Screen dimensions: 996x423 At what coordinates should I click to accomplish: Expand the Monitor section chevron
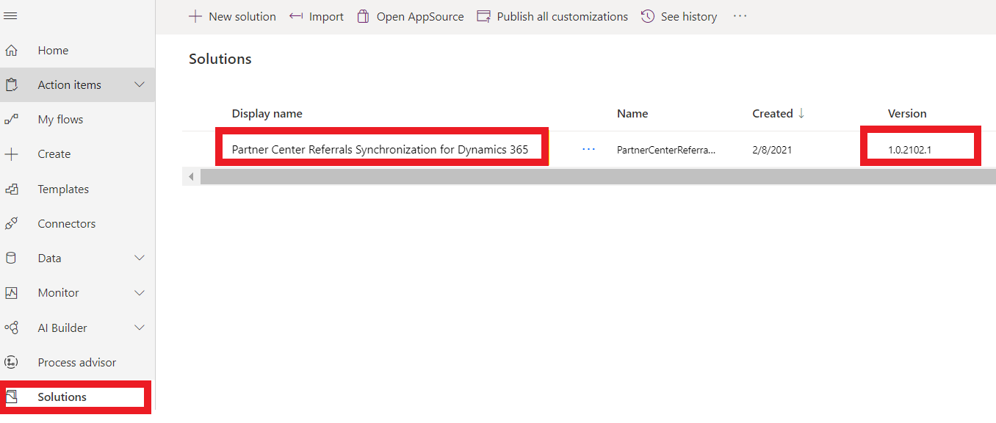point(140,293)
